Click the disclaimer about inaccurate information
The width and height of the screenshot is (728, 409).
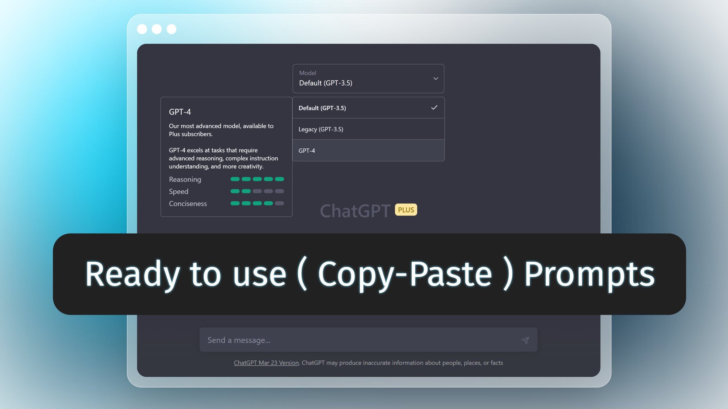[x=402, y=362]
